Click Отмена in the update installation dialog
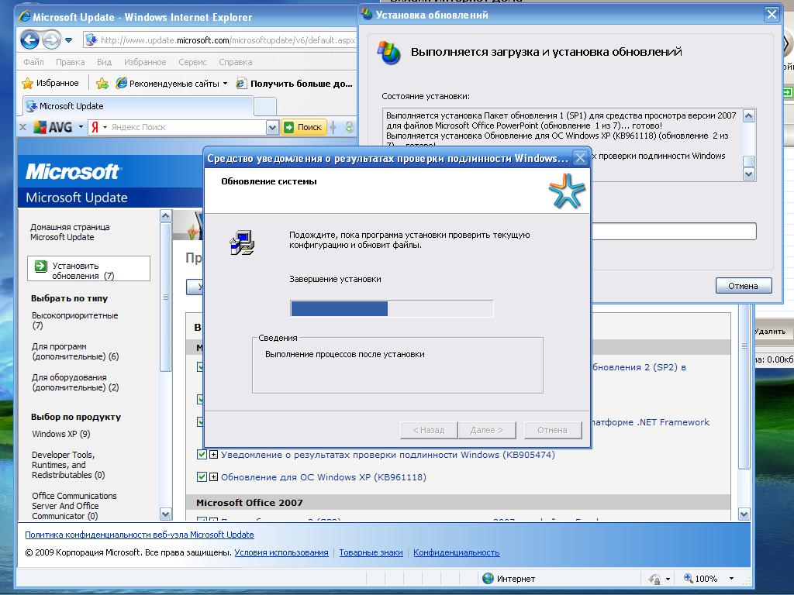The image size is (794, 595). (x=743, y=286)
